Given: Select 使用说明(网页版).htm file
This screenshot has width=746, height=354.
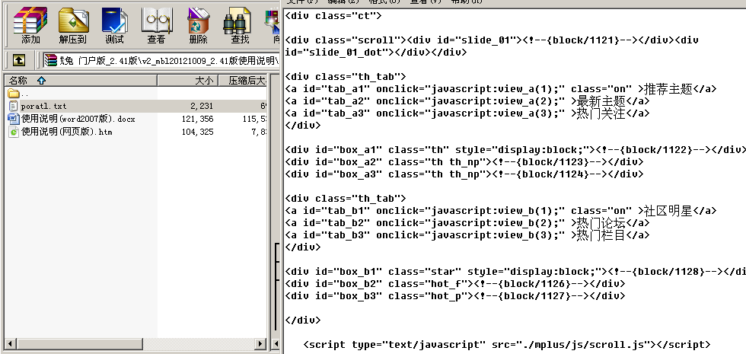Looking at the screenshot, I should click(x=135, y=131).
